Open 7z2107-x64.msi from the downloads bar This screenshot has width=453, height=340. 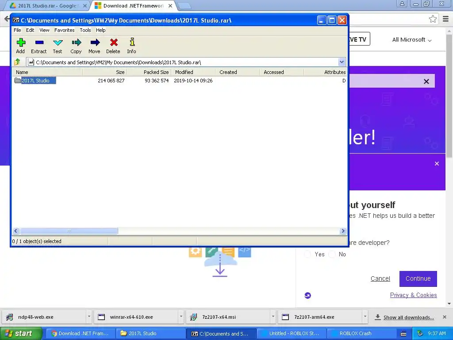pos(228,317)
